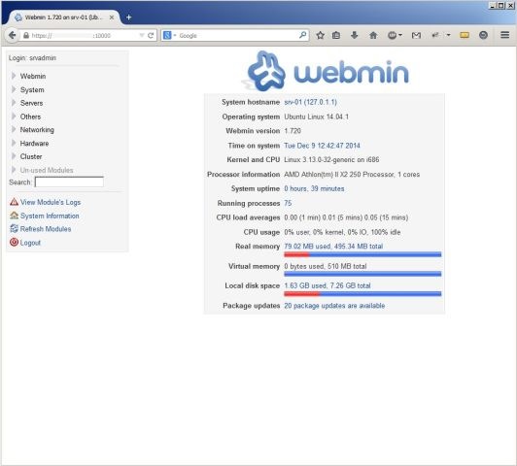Open the 20 package updates available link
The height and width of the screenshot is (466, 517).
pos(334,306)
